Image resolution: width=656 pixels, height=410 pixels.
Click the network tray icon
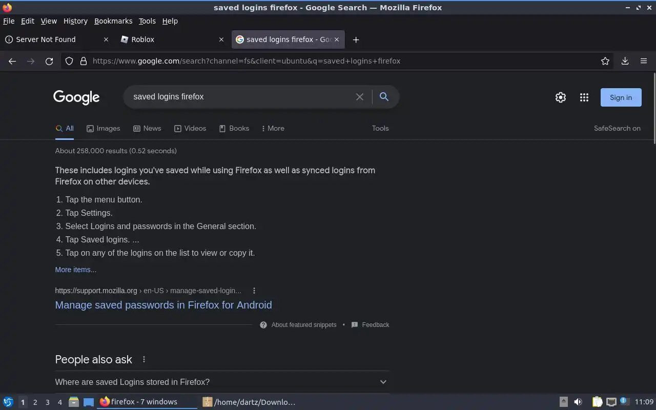coord(611,402)
